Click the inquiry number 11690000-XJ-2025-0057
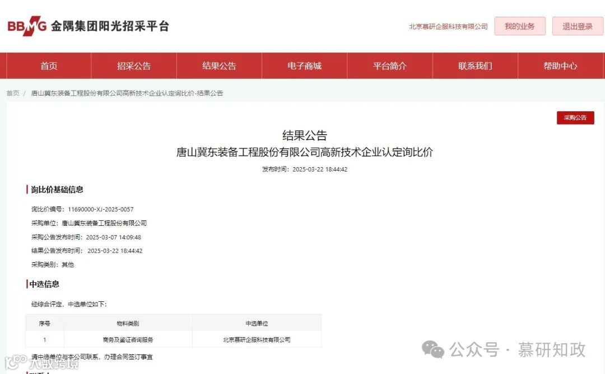 point(101,210)
